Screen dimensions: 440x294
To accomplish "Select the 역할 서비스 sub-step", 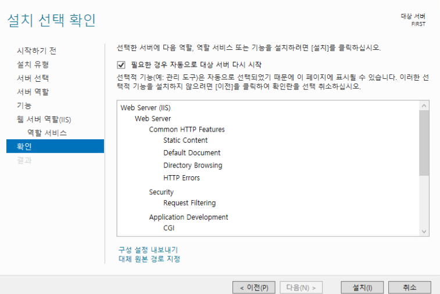I will (x=47, y=133).
